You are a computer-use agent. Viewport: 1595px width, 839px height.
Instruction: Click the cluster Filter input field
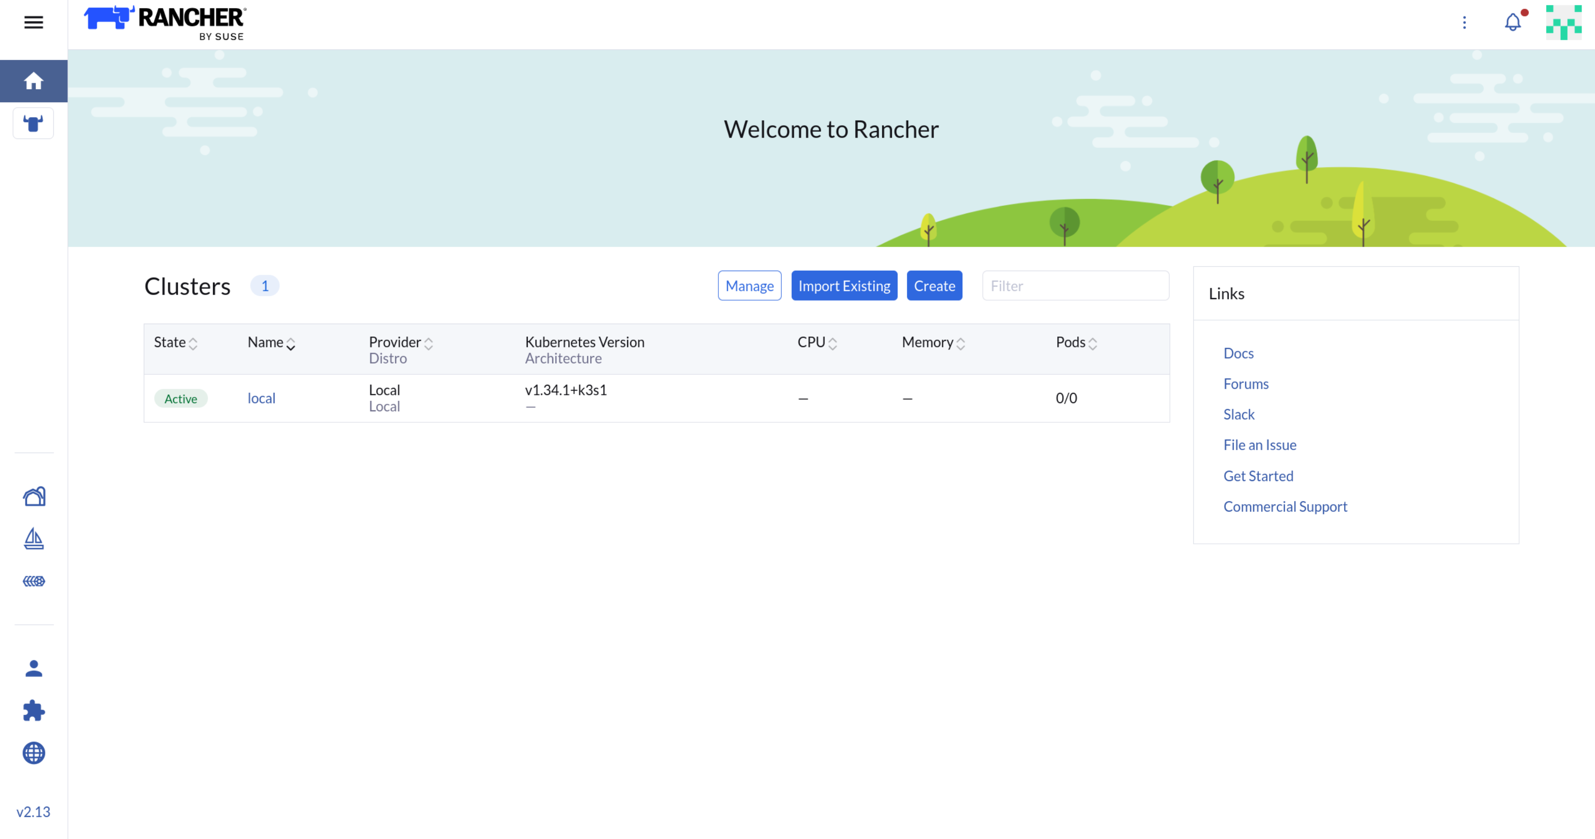tap(1075, 286)
